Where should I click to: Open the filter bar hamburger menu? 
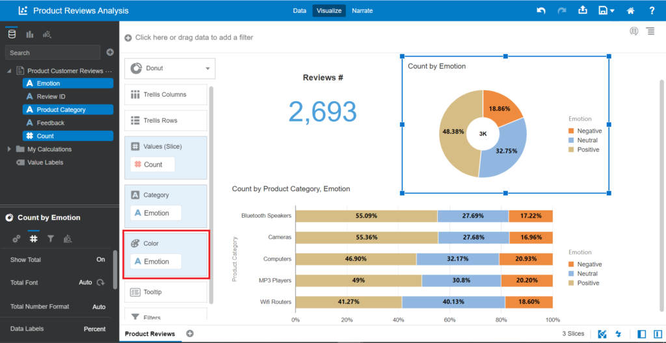(650, 31)
